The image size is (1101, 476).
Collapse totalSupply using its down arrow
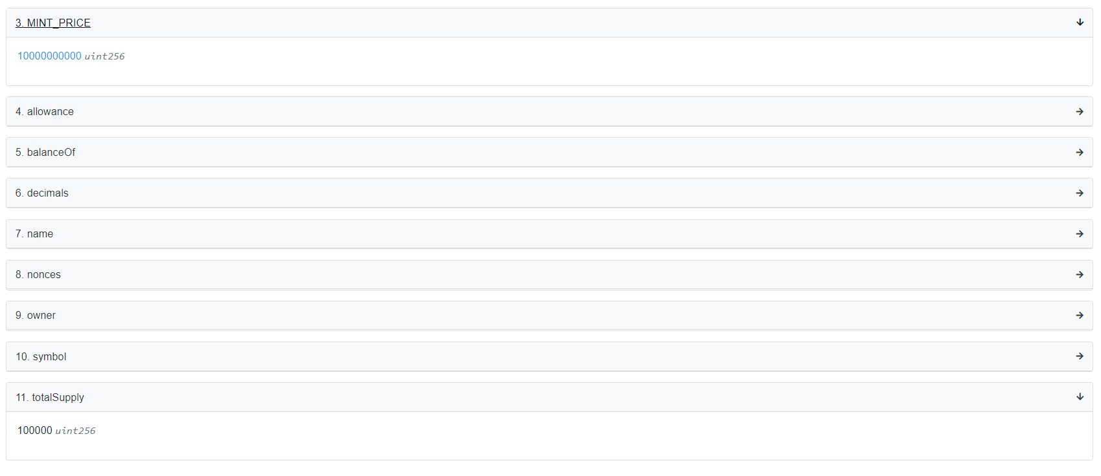(1080, 397)
